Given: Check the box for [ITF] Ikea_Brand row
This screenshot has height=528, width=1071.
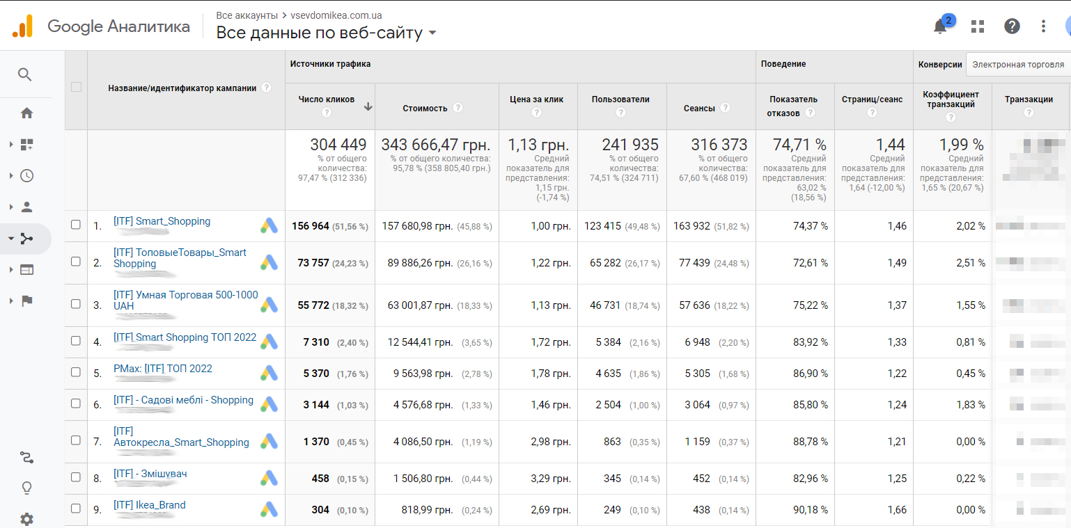Looking at the screenshot, I should (x=76, y=509).
